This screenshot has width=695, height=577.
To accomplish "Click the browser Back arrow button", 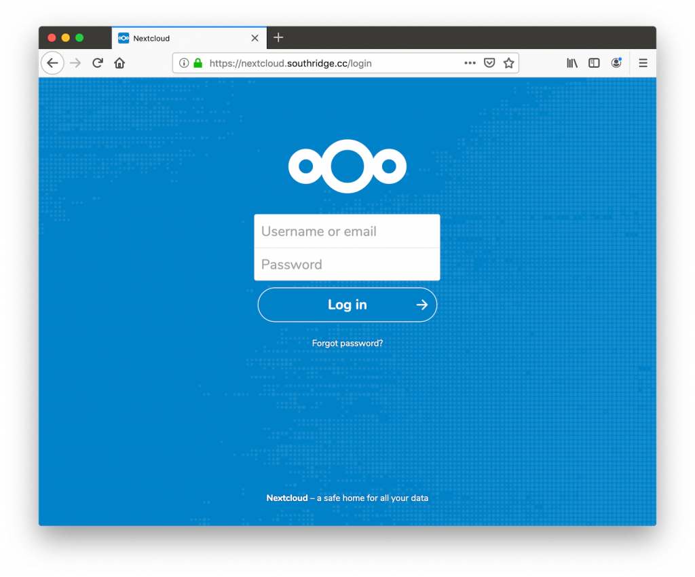I will (52, 63).
